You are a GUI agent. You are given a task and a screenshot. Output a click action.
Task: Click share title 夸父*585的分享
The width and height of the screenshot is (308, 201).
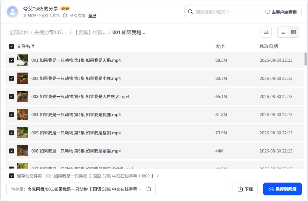tap(41, 9)
